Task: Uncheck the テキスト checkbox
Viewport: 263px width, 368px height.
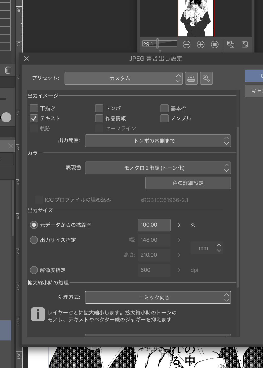Action: pyautogui.click(x=34, y=118)
